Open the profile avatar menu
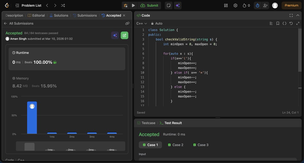This screenshot has height=163, width=304. [x=275, y=5]
